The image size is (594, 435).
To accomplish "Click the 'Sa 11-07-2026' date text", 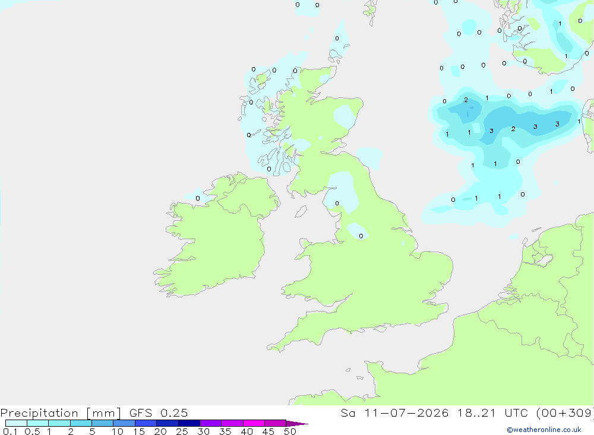I will coord(394,412).
